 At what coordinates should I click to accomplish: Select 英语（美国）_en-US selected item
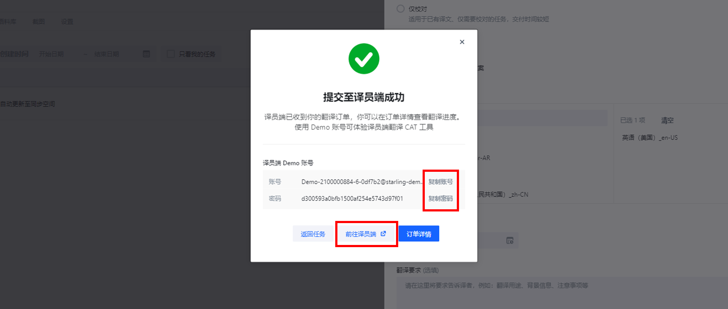[650, 138]
